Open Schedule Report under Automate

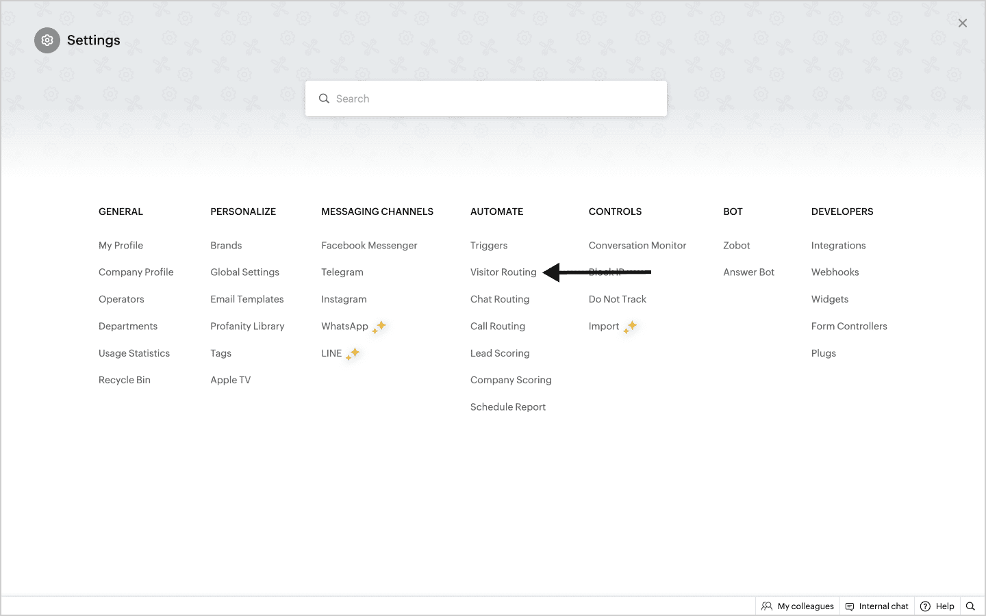tap(507, 407)
